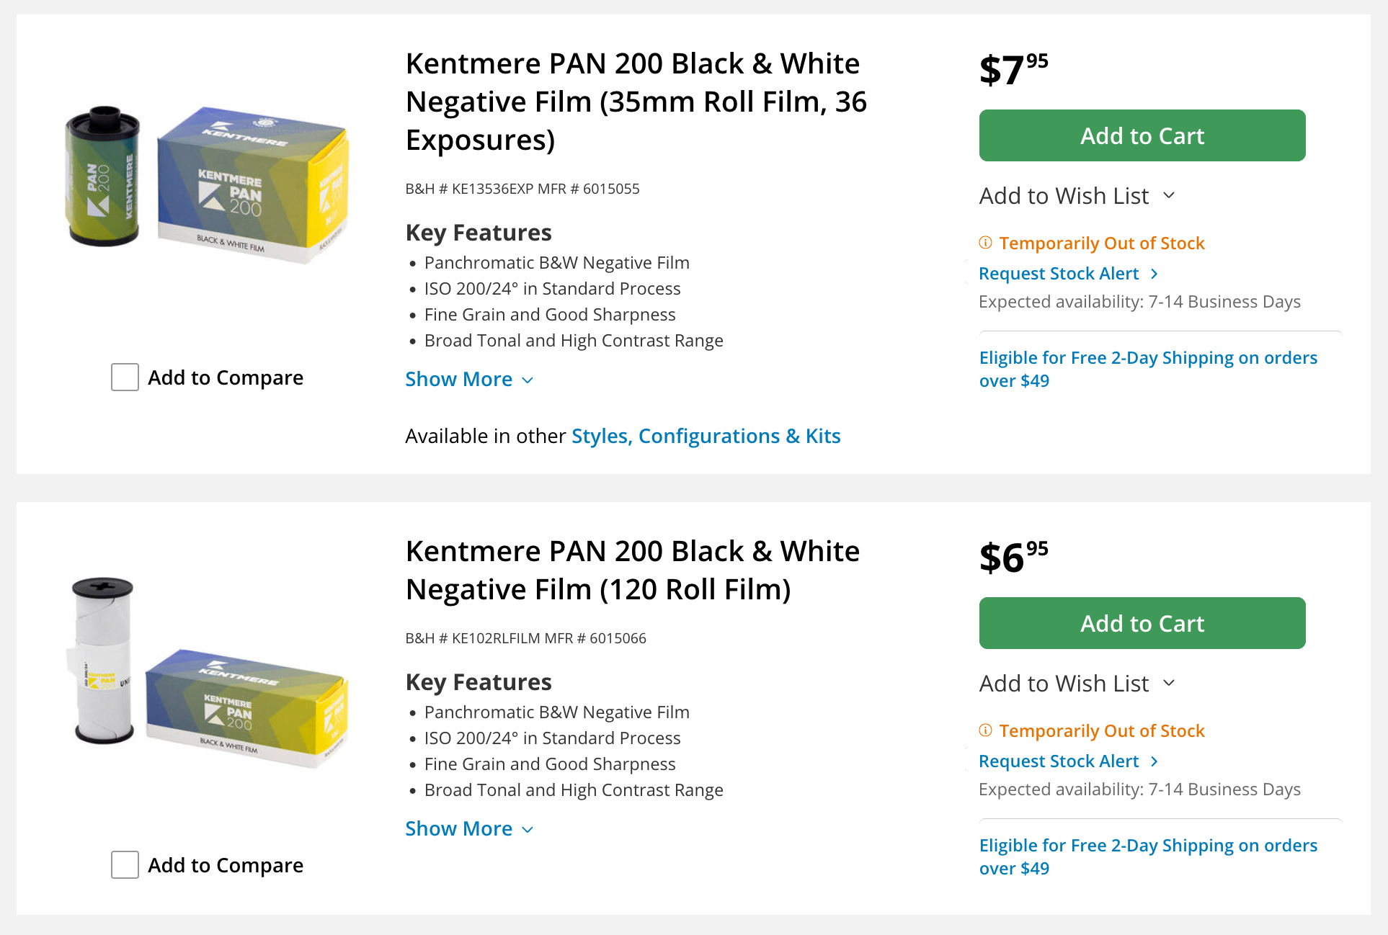The height and width of the screenshot is (935, 1388).
Task: Request Stock Alert for the 35mm film
Action: click(x=1058, y=274)
